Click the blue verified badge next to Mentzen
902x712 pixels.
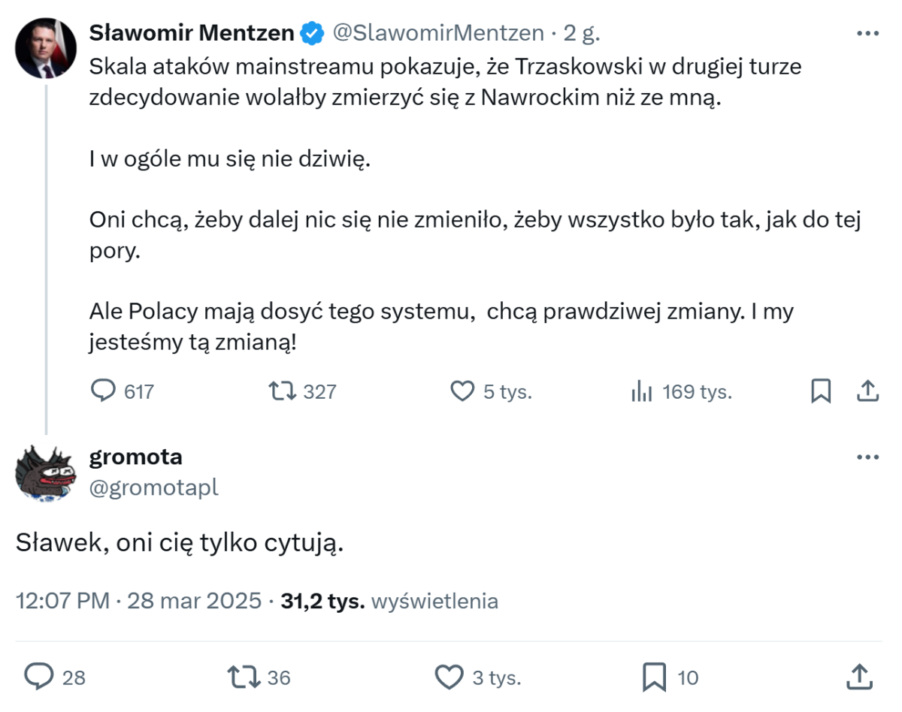point(313,33)
